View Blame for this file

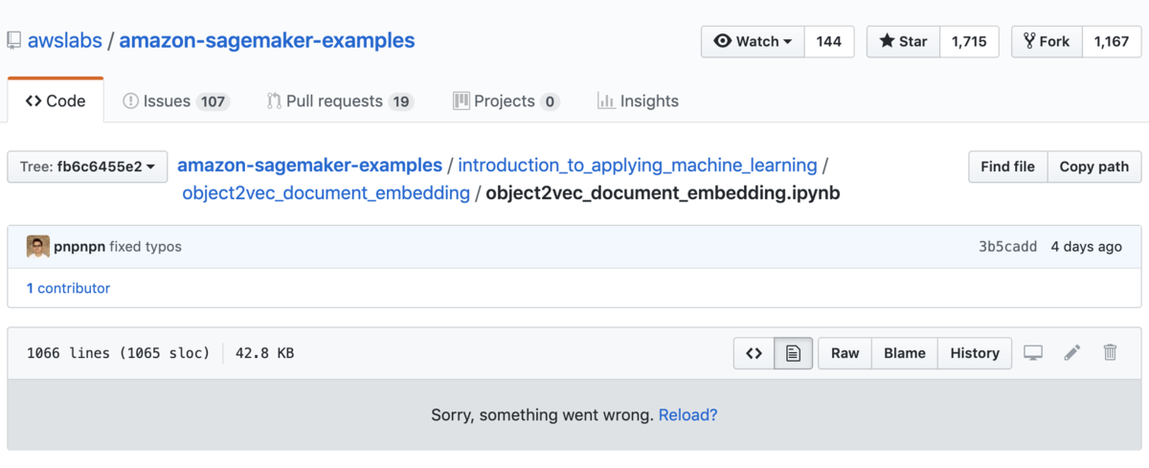[x=905, y=353]
